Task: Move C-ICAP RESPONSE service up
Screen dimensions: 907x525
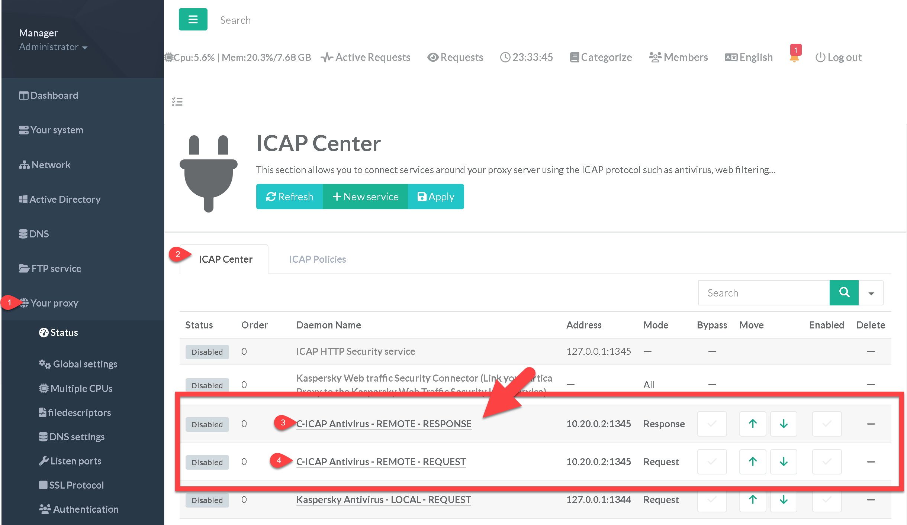Action: tap(752, 424)
